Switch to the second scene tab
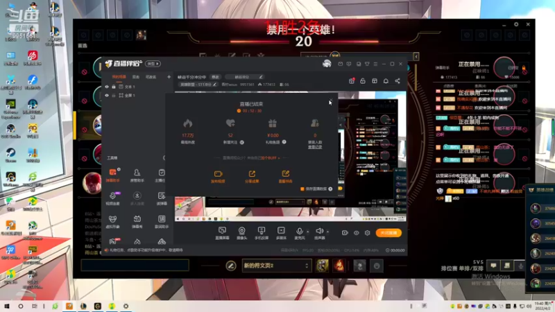Viewport: 555px width, 312px height. coord(136,77)
